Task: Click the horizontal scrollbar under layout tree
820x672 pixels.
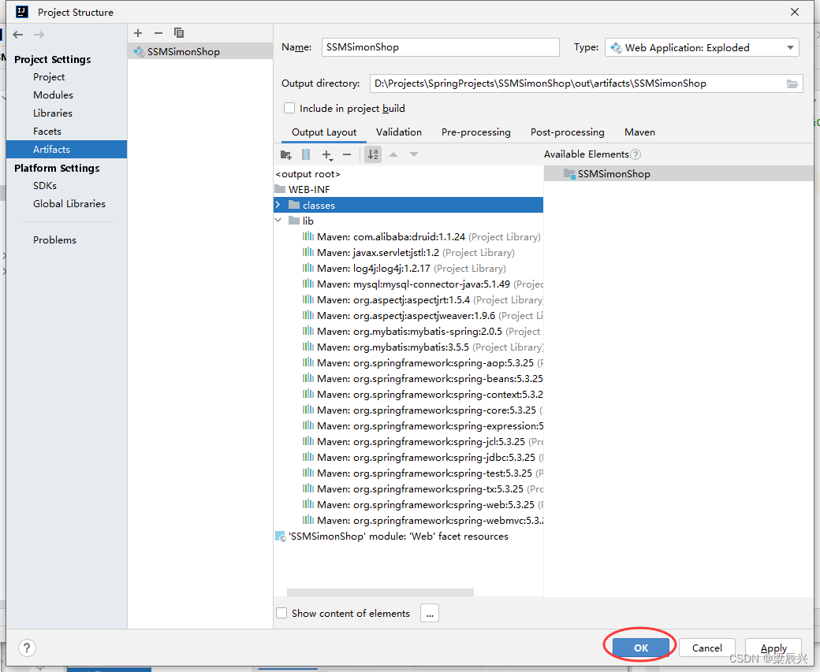Action: click(x=380, y=592)
